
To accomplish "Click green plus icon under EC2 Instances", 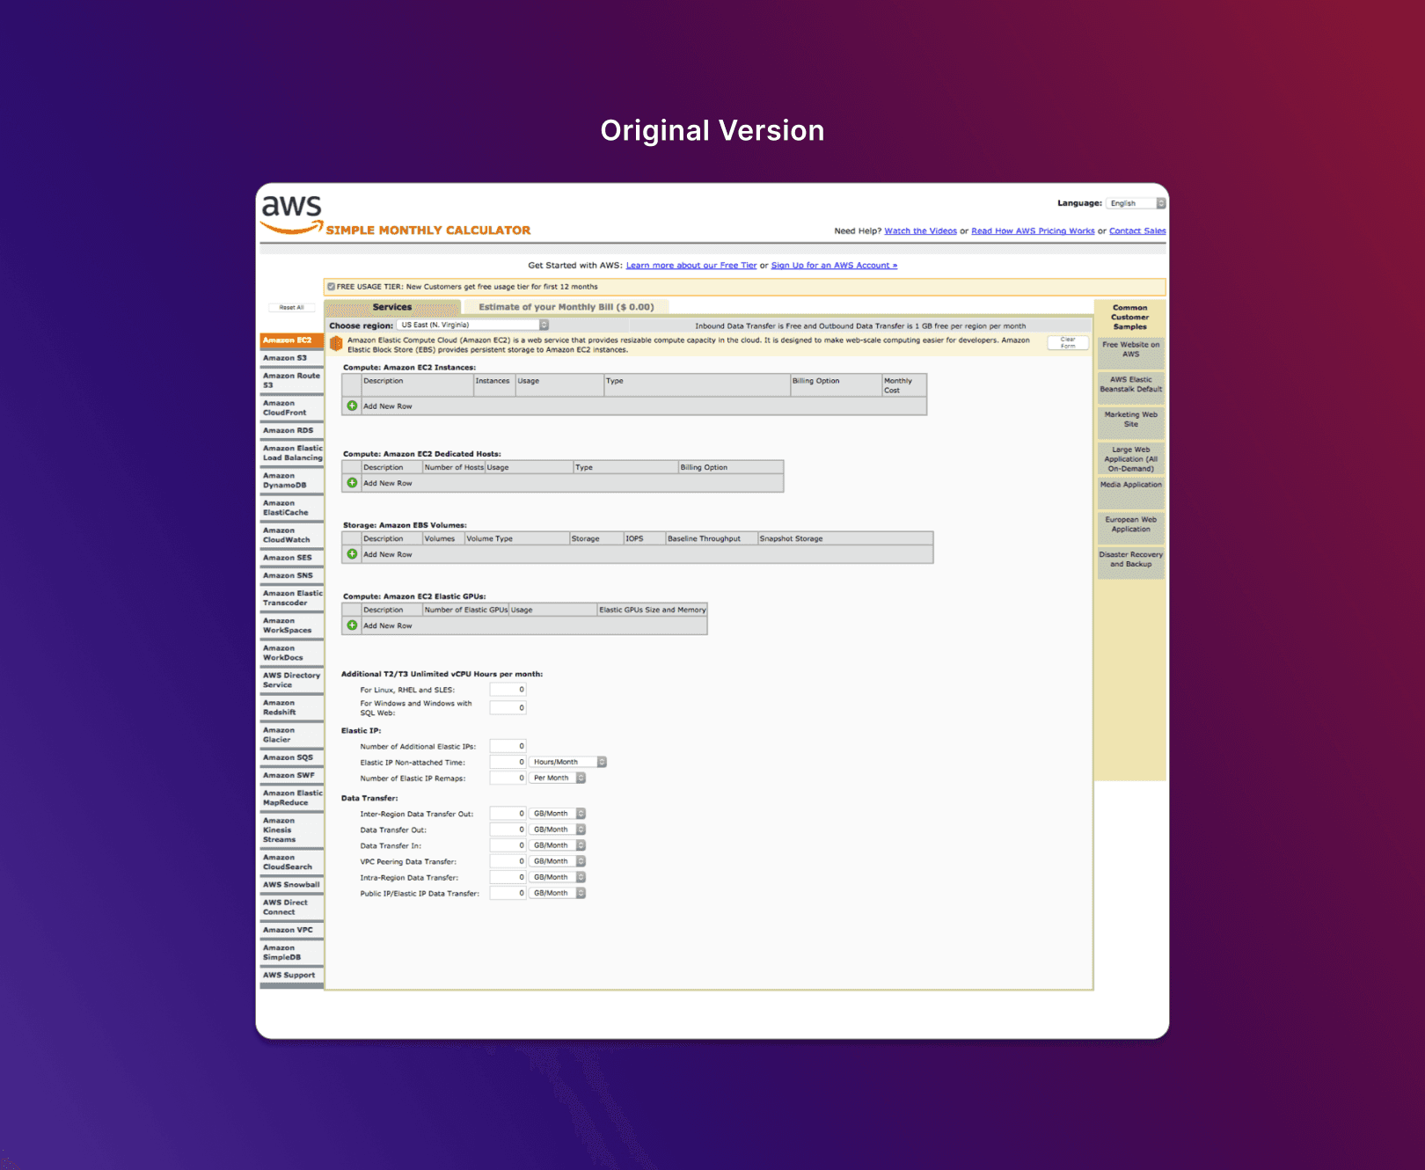I will click(352, 406).
